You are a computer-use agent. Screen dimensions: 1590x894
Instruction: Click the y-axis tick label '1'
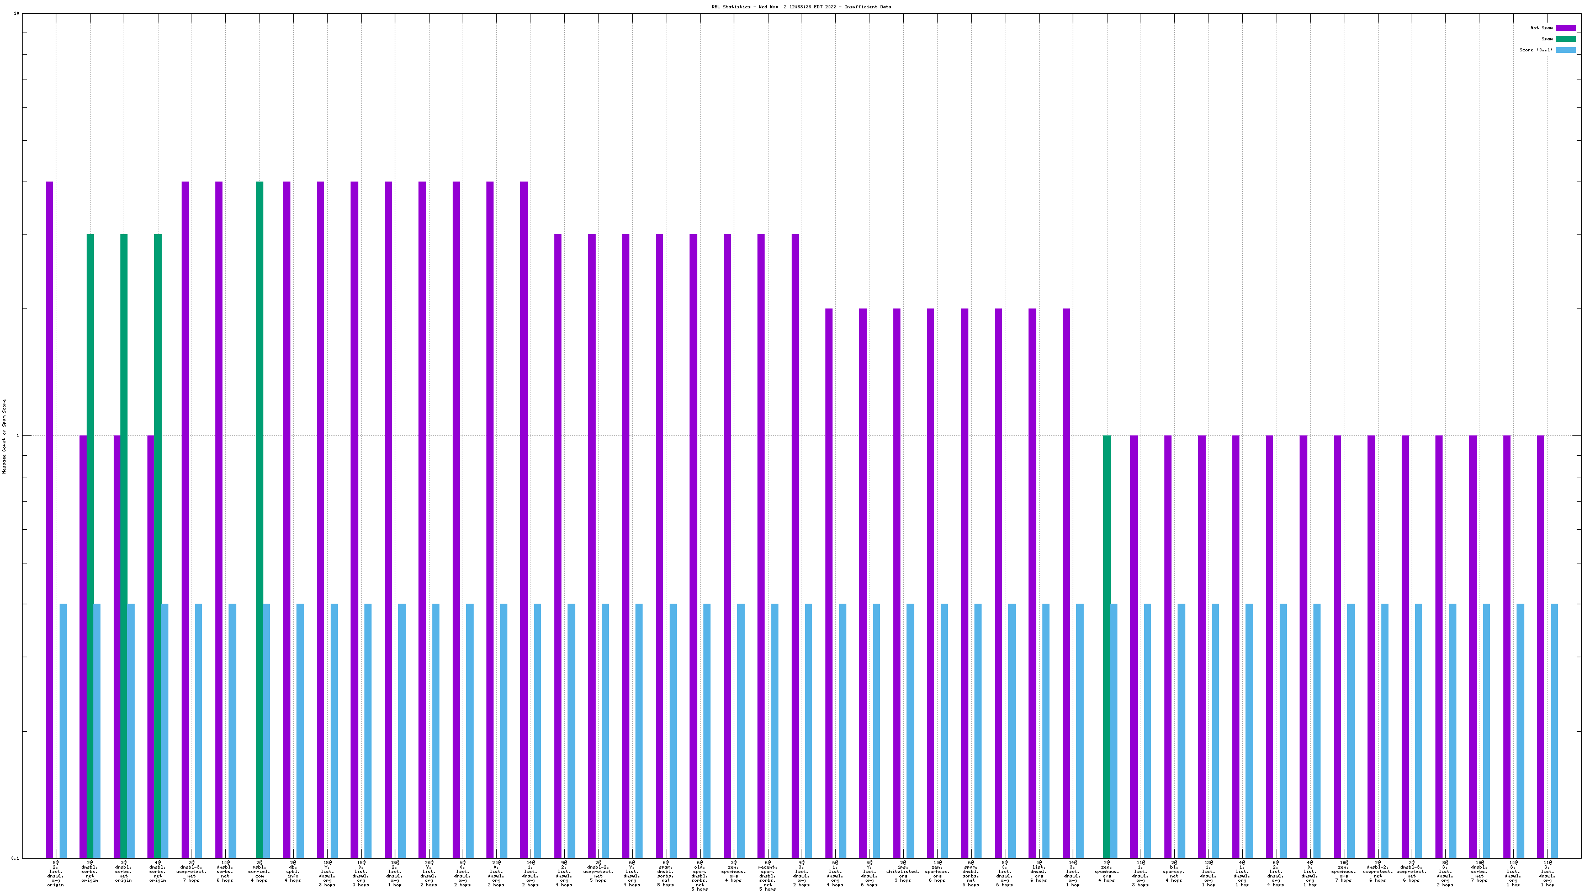[x=17, y=436]
